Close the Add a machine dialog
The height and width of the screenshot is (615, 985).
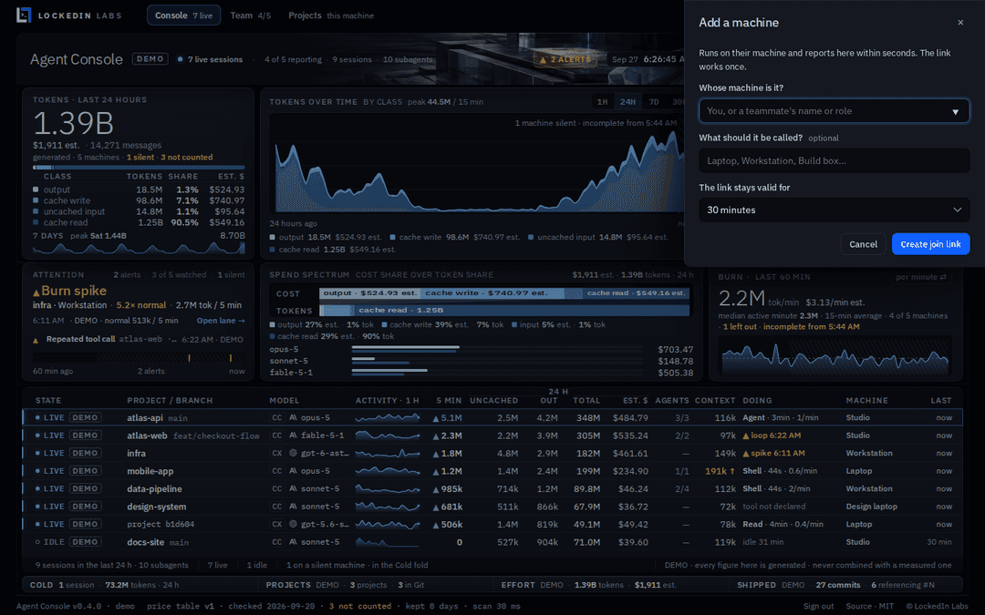coord(959,23)
